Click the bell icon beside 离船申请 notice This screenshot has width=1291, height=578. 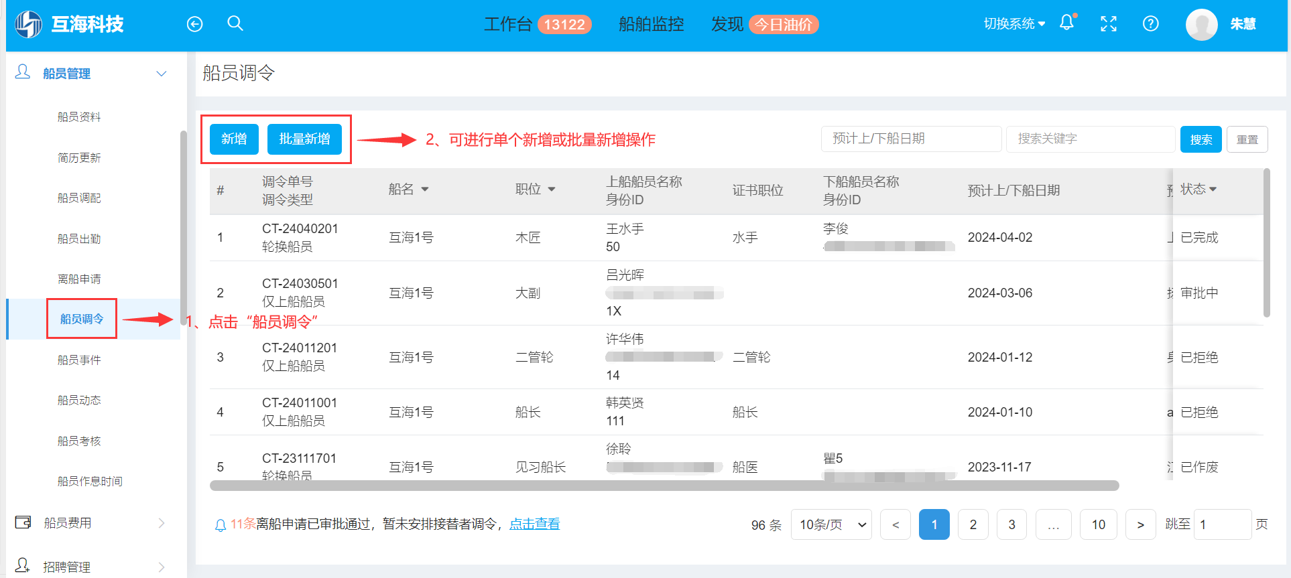point(220,525)
